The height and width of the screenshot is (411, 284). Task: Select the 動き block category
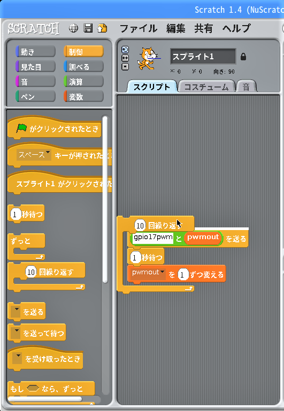35,52
